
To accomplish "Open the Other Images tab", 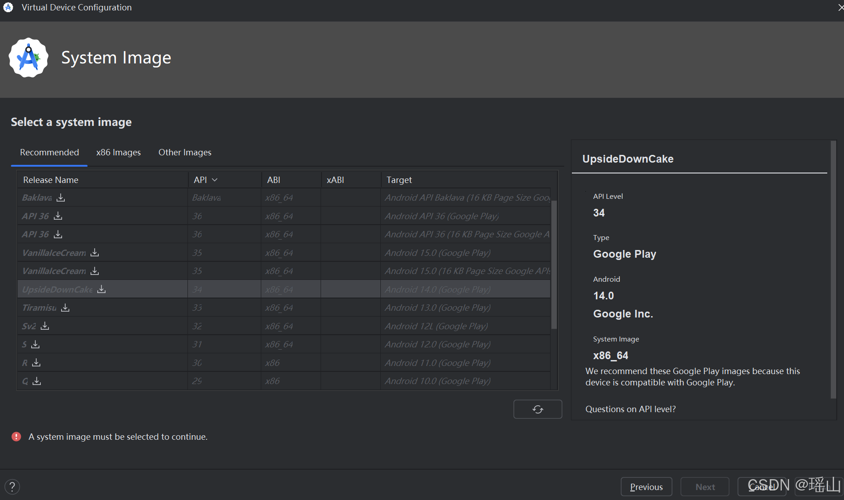I will pos(185,152).
